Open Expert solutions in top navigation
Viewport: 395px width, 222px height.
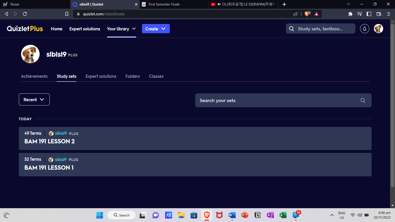85,29
